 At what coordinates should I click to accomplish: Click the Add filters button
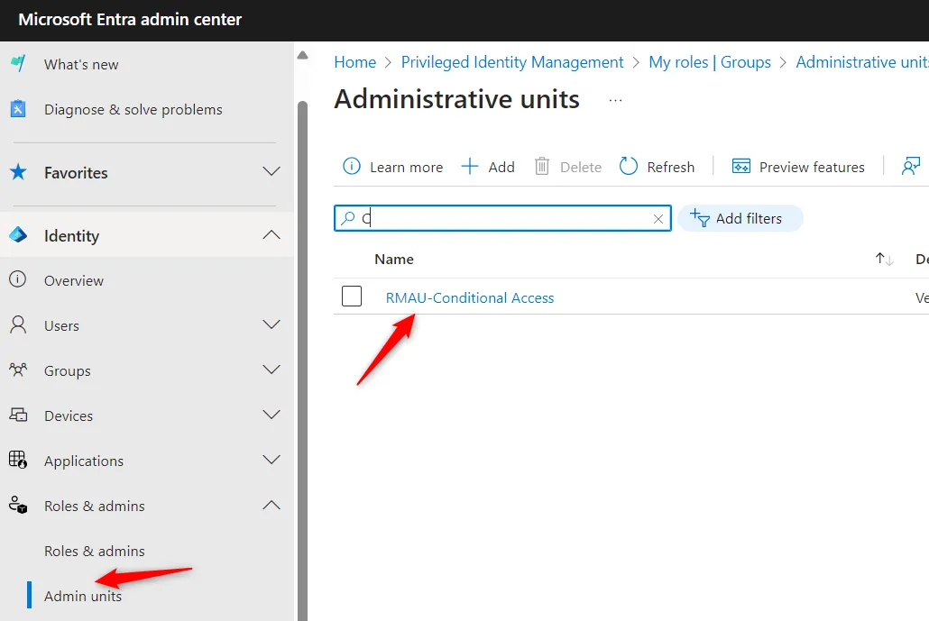pos(740,218)
